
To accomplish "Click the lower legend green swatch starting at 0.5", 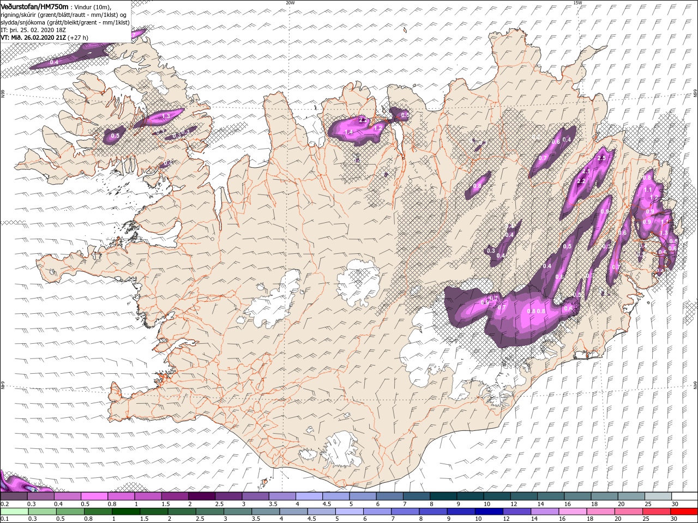I will 70,512.
